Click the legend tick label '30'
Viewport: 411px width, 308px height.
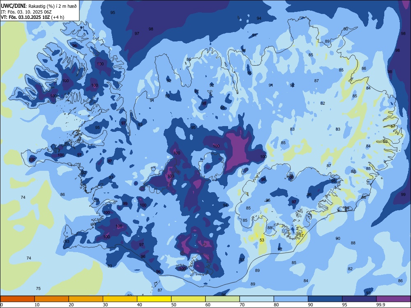[x=105, y=305]
